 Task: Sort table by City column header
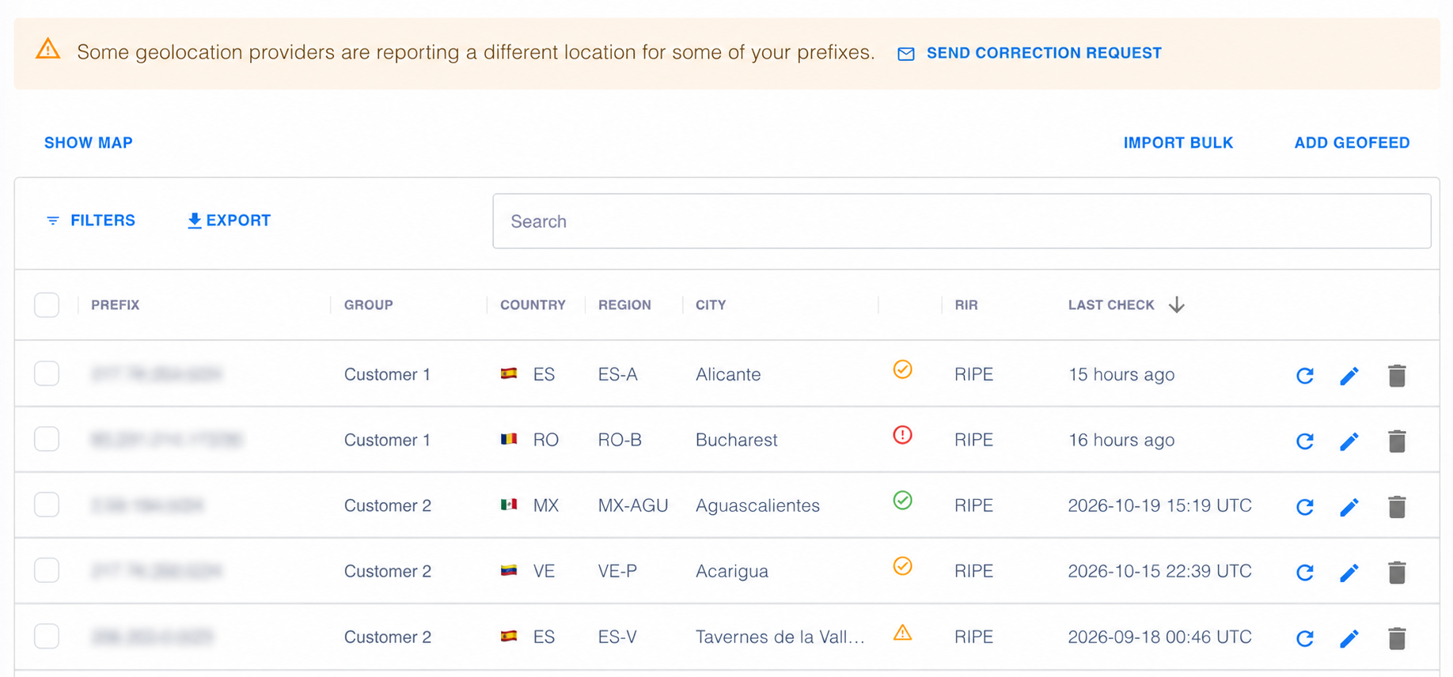coord(711,305)
